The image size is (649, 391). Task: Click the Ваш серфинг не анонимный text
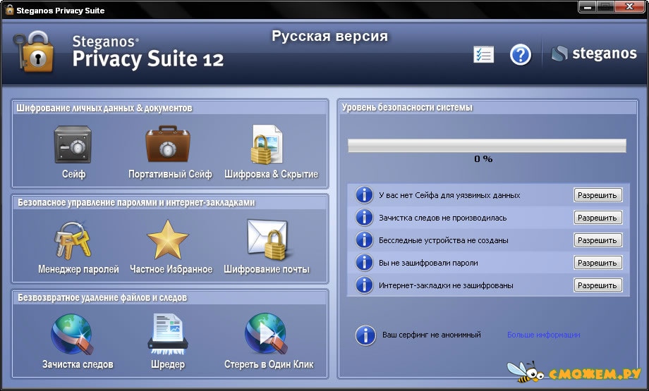coord(431,335)
